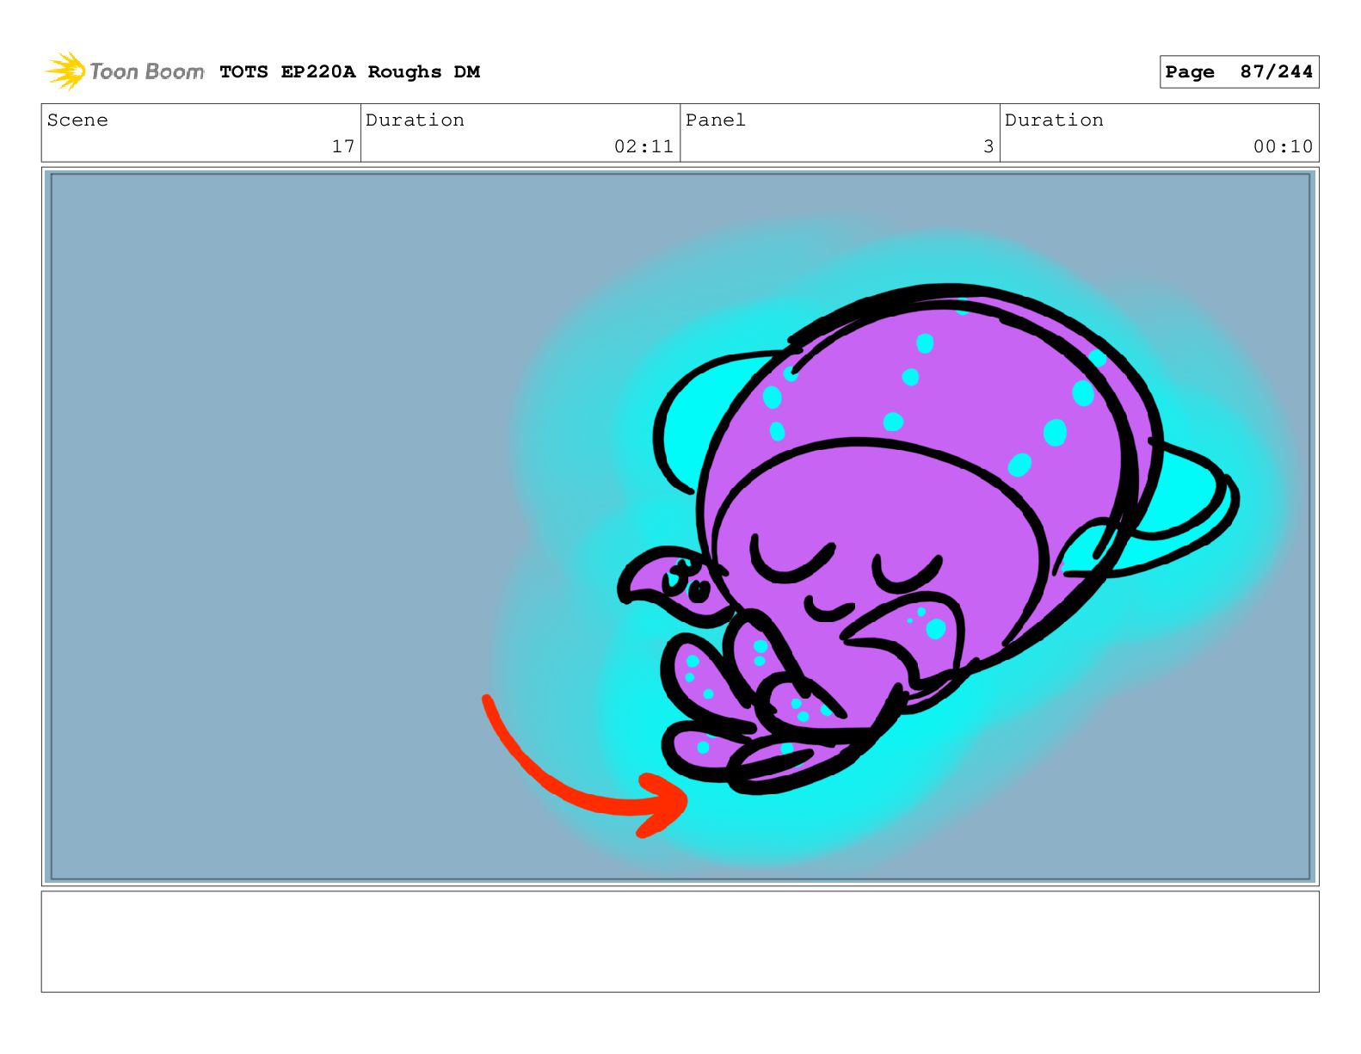Click the empty notes box below the panel

[680, 941]
